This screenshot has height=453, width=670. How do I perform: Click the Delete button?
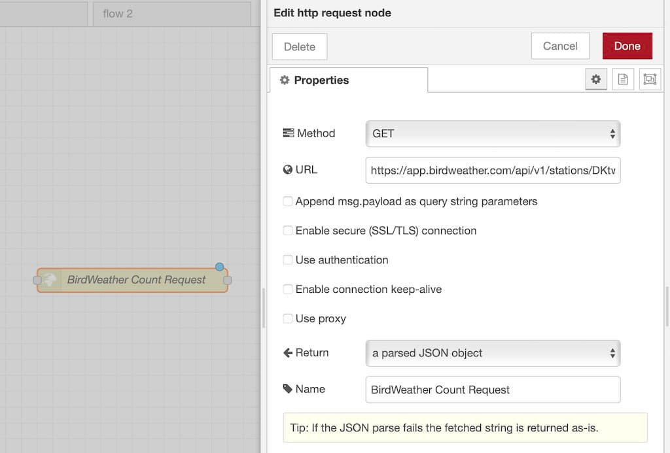pos(300,46)
